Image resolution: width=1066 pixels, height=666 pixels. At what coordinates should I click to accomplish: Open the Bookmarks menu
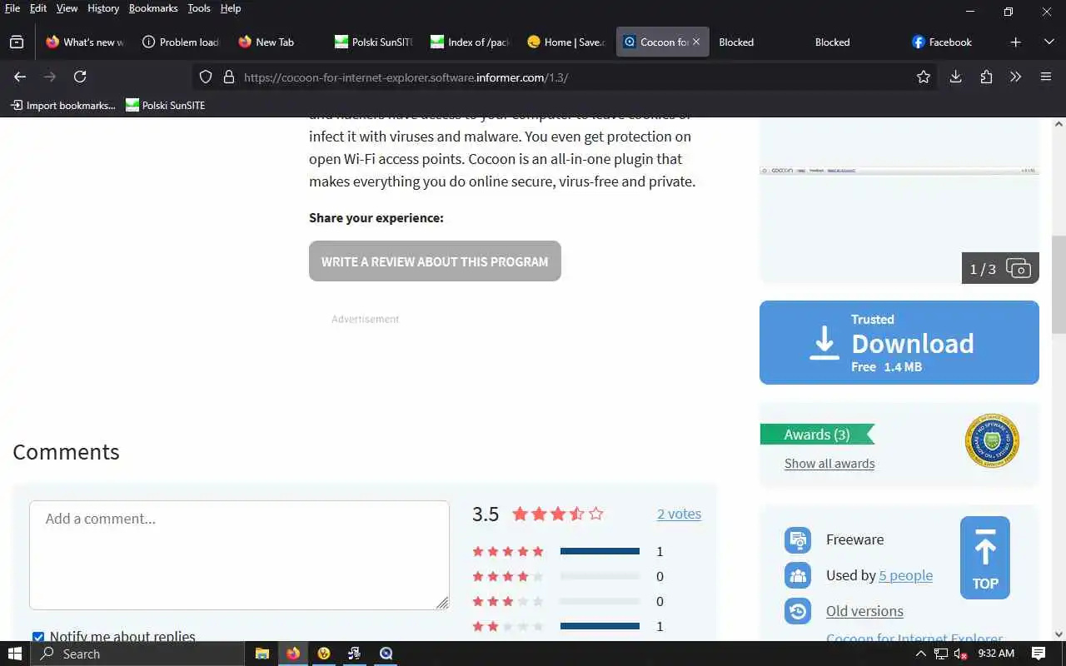[x=153, y=8]
